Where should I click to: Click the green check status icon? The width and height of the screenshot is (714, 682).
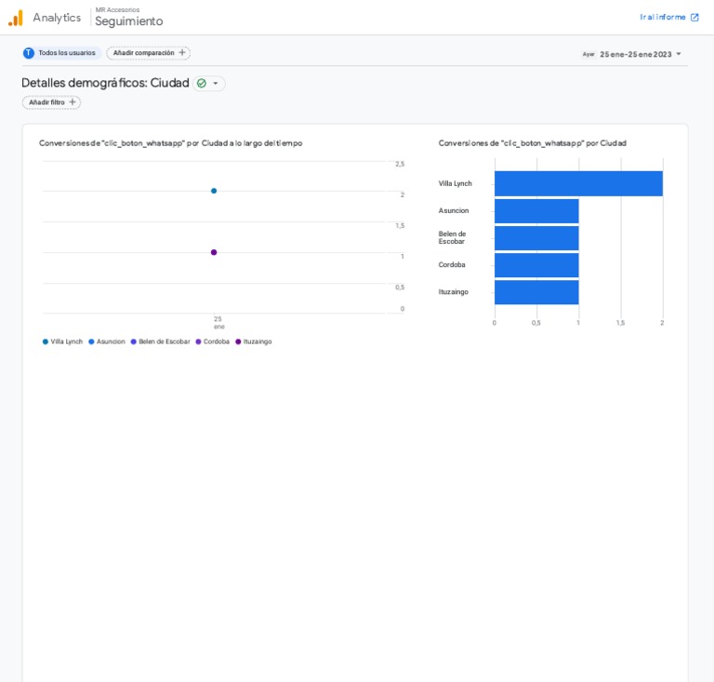pos(202,84)
